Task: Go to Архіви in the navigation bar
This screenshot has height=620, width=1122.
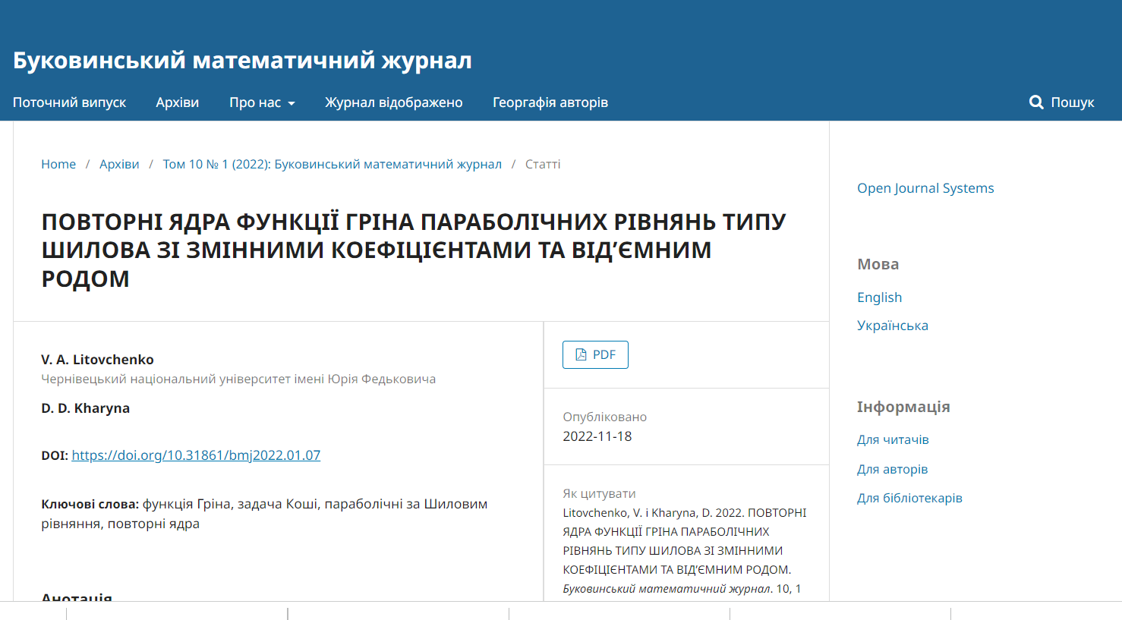Action: [x=178, y=102]
